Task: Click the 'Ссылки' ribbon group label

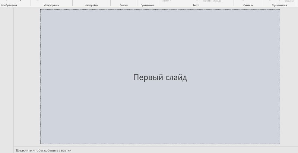Action: point(124,5)
